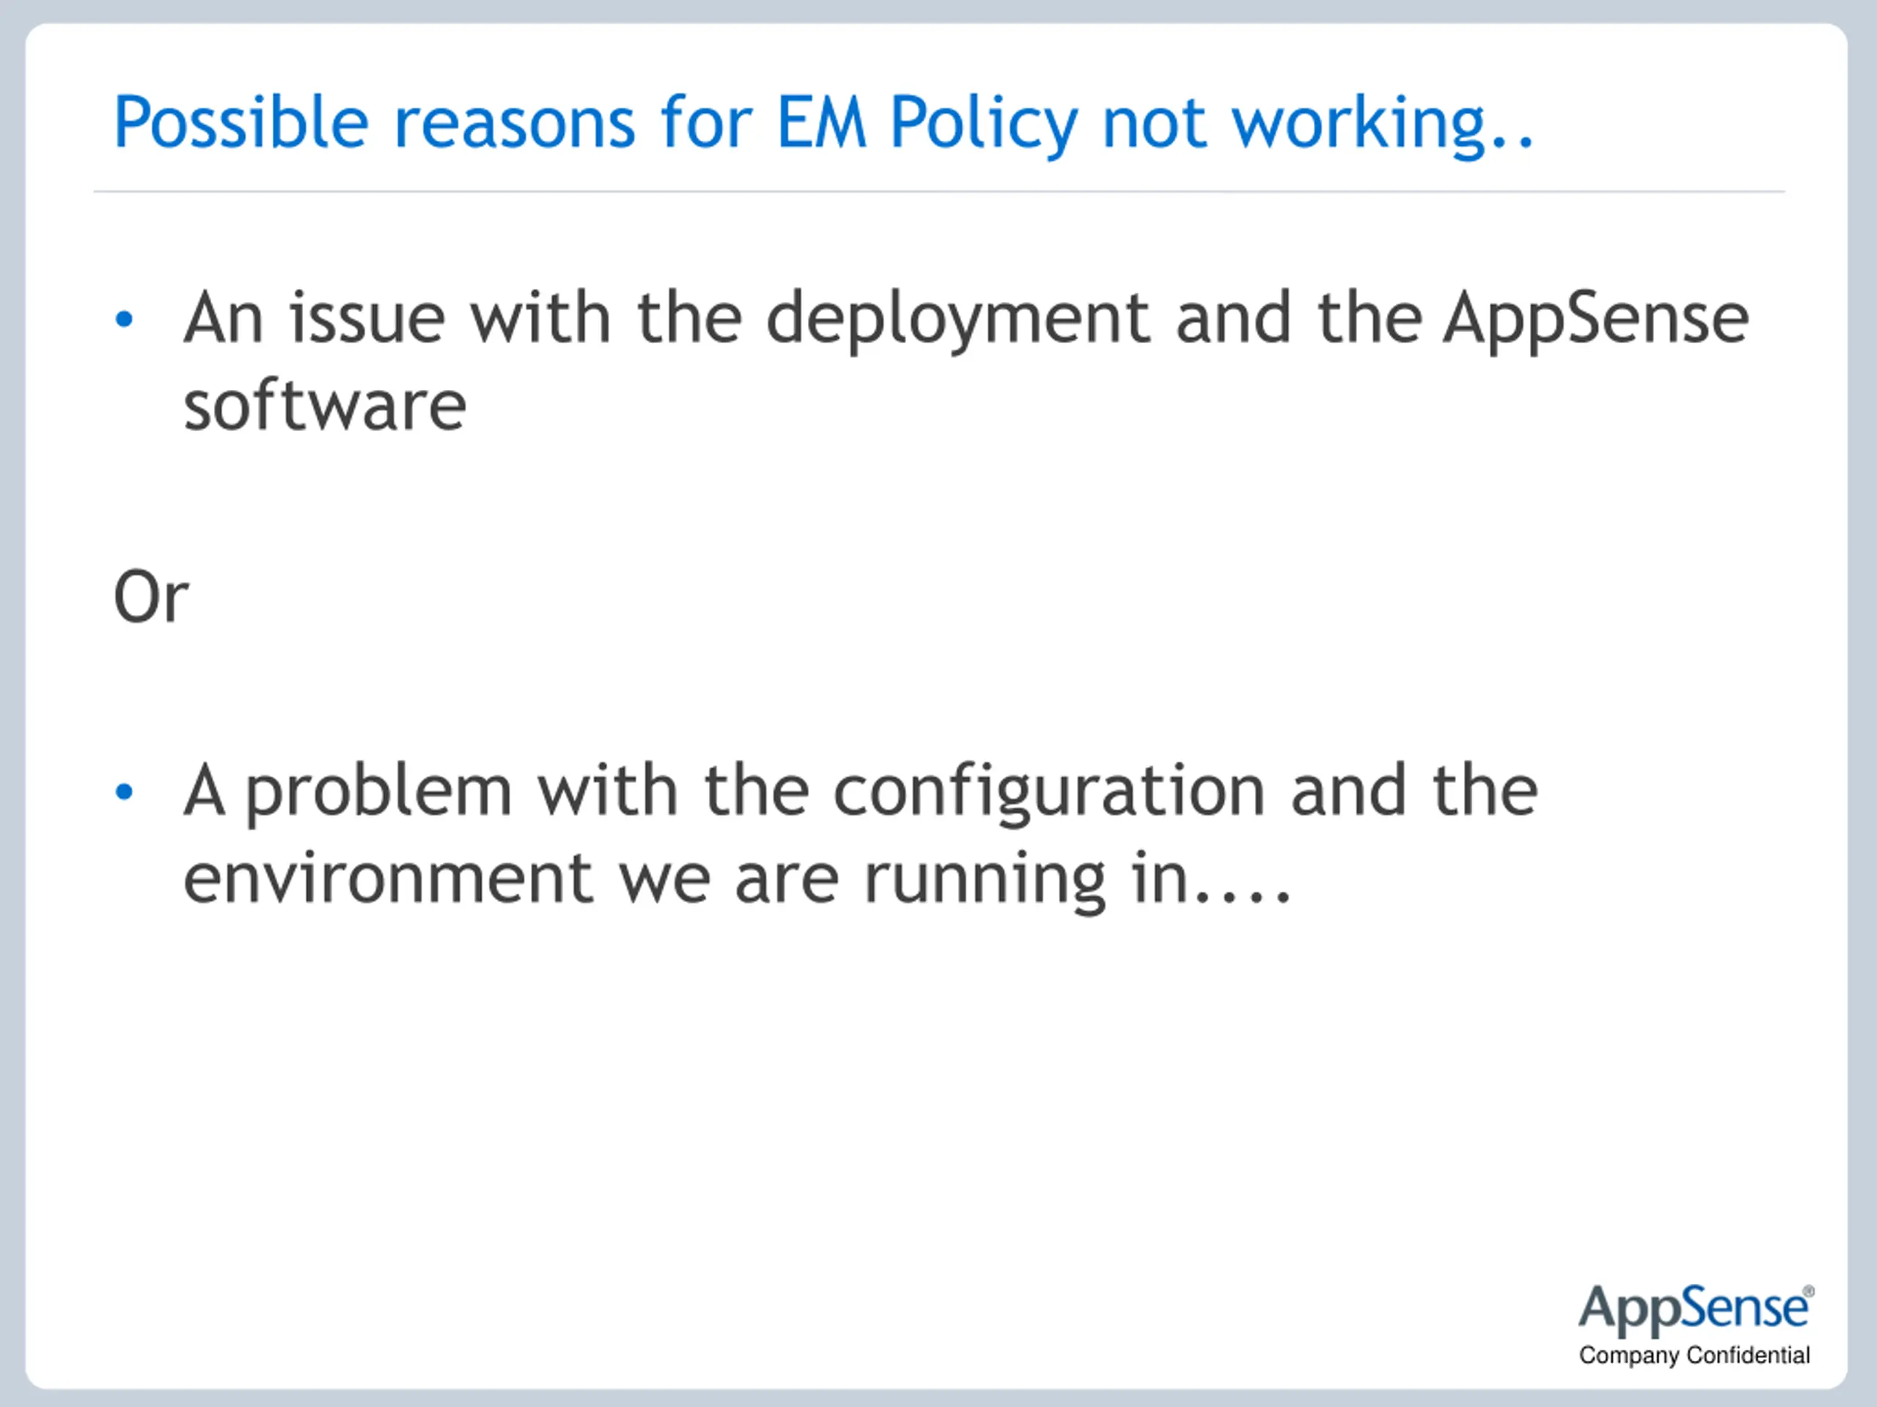Click the blue bullet before "A problem"
Screen dimensions: 1877x1407
tap(124, 791)
